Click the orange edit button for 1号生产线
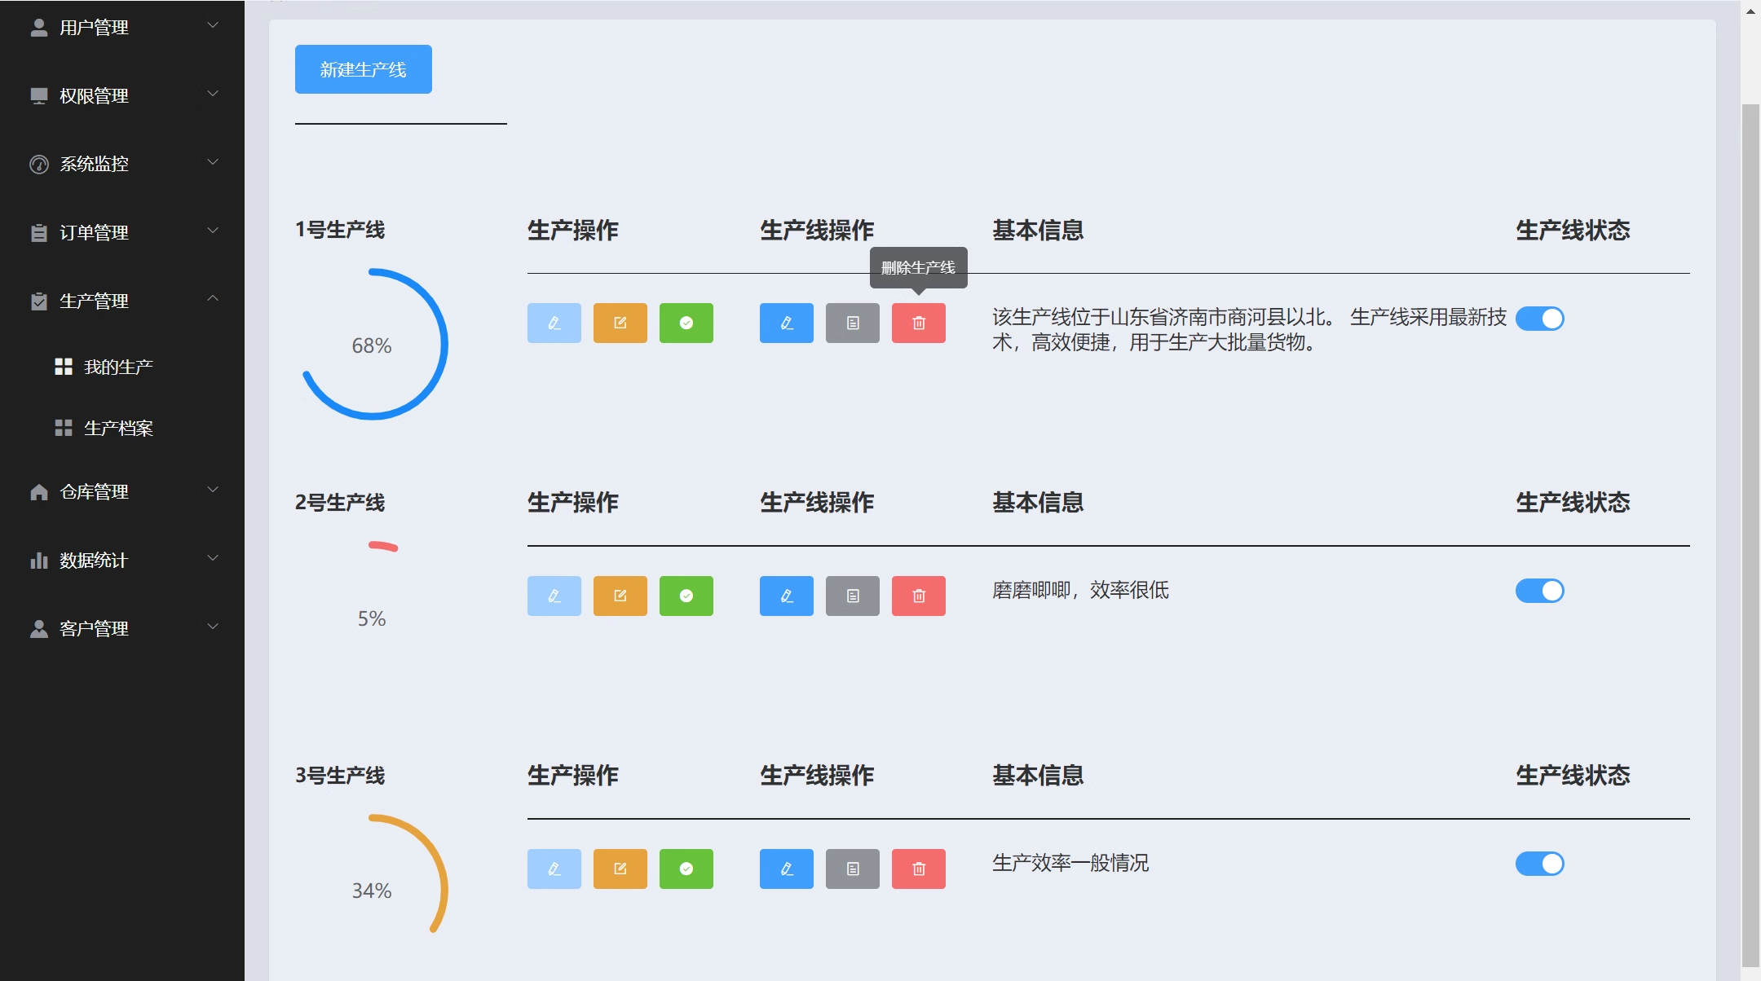Image resolution: width=1761 pixels, height=981 pixels. click(620, 323)
